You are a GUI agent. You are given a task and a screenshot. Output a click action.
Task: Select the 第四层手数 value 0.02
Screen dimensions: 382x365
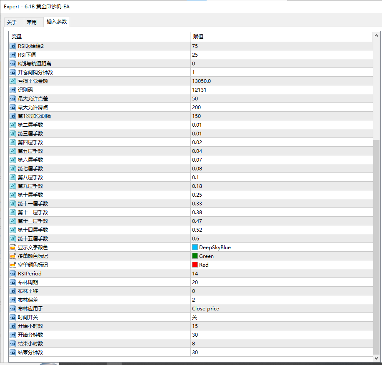pos(197,142)
